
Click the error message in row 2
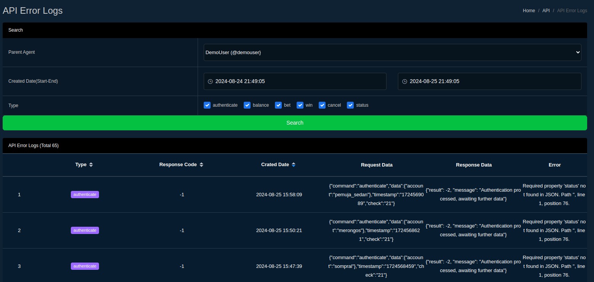tap(554, 231)
